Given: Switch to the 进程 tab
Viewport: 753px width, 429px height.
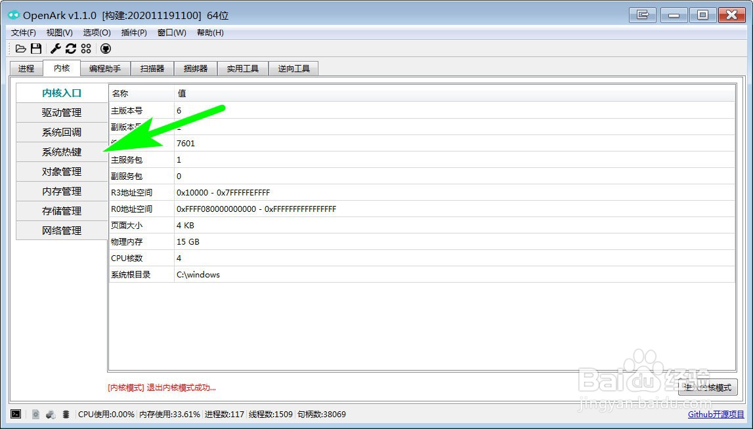Looking at the screenshot, I should pyautogui.click(x=26, y=69).
